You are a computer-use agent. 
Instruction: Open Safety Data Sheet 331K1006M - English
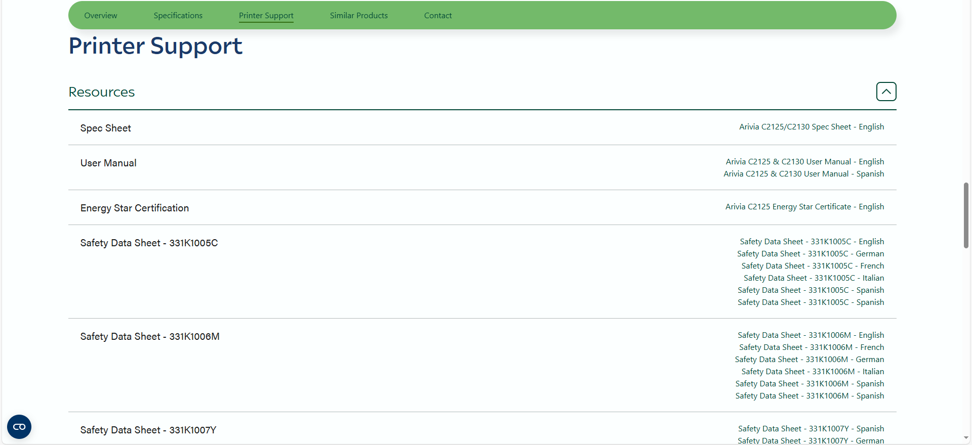point(811,335)
